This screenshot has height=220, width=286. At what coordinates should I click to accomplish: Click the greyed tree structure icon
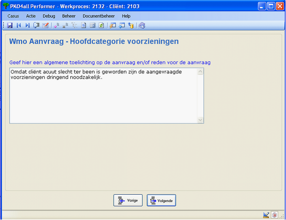(74, 25)
